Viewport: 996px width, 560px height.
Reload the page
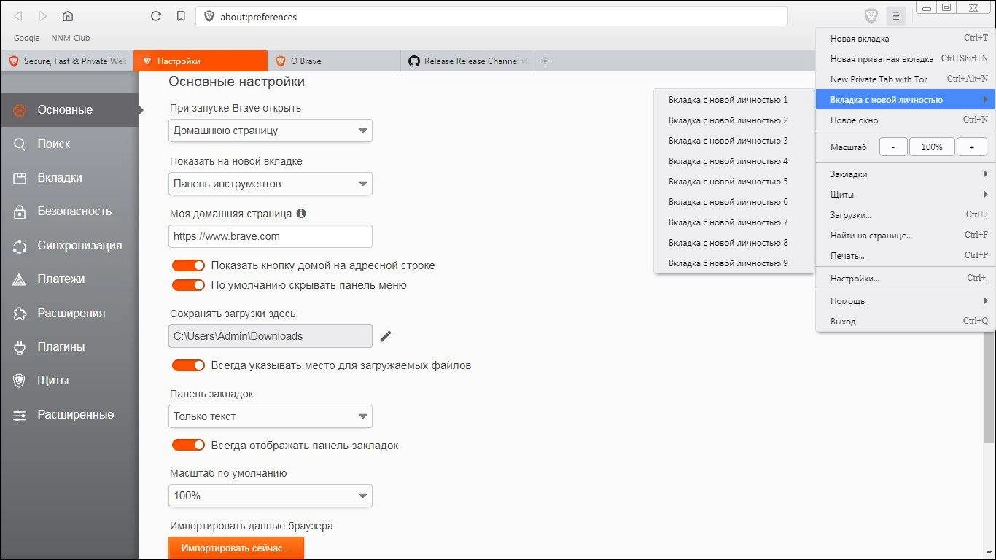(x=155, y=16)
